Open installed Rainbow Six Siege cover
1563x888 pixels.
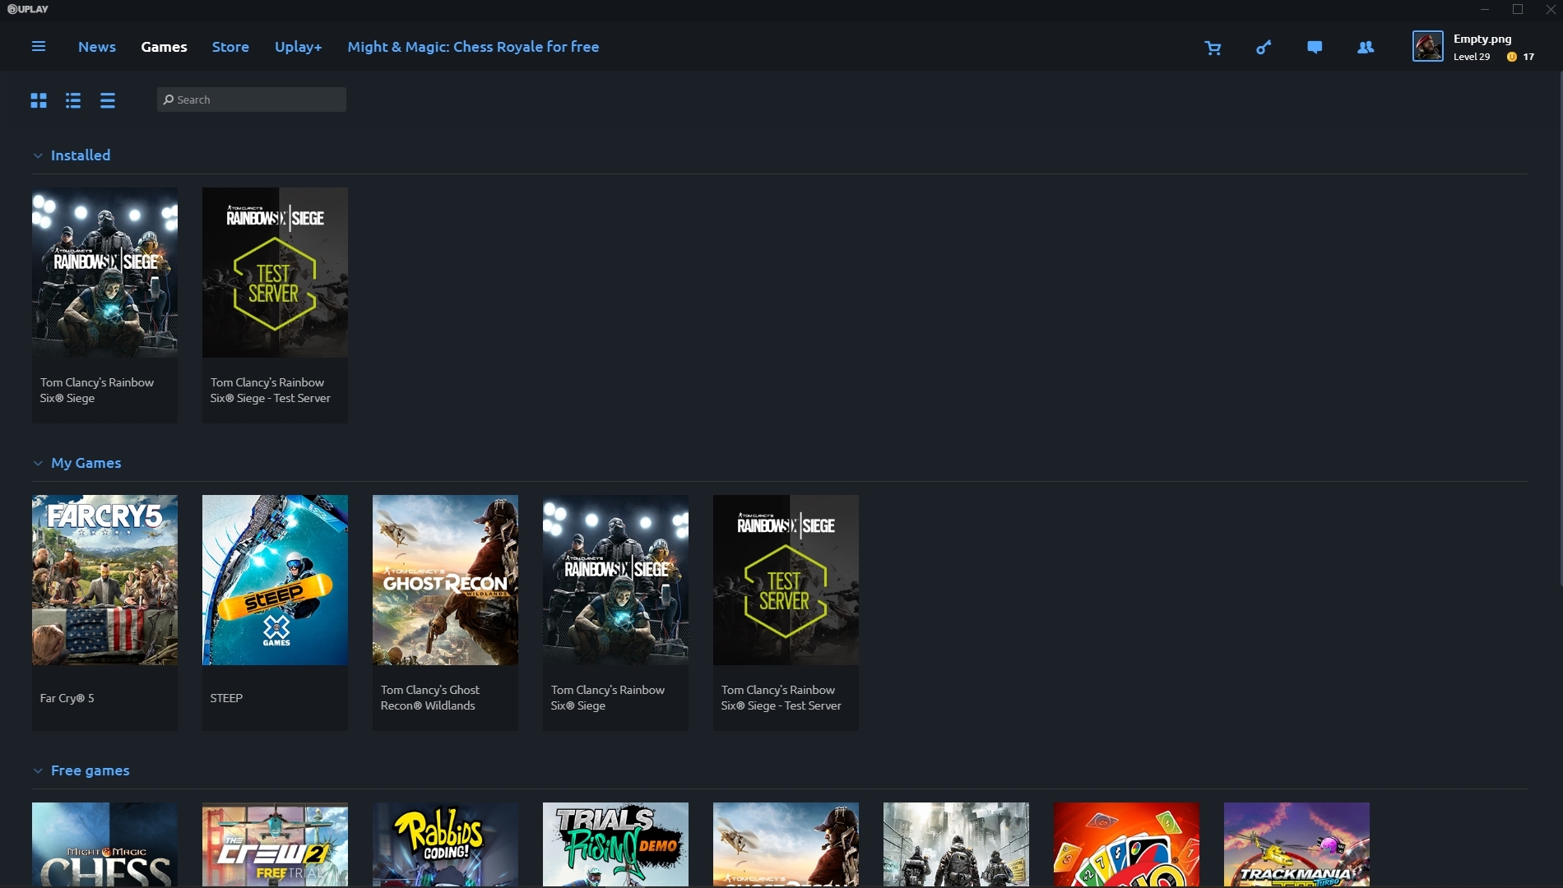pyautogui.click(x=104, y=272)
